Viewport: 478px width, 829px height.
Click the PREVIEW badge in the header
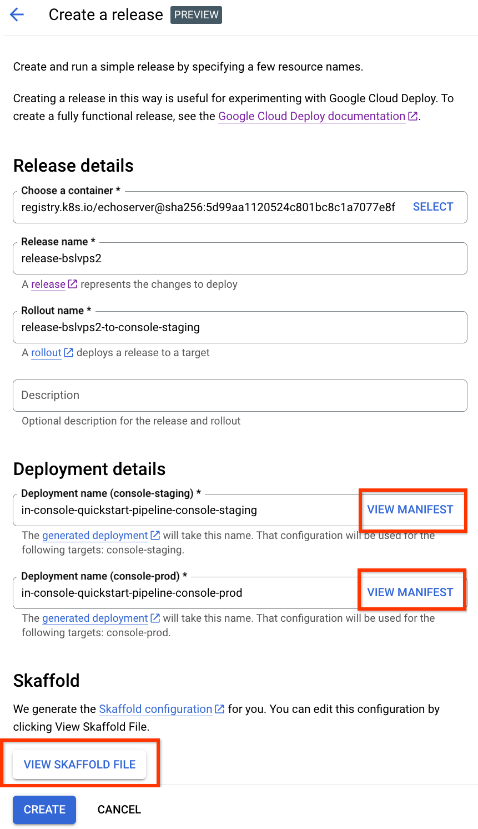195,15
